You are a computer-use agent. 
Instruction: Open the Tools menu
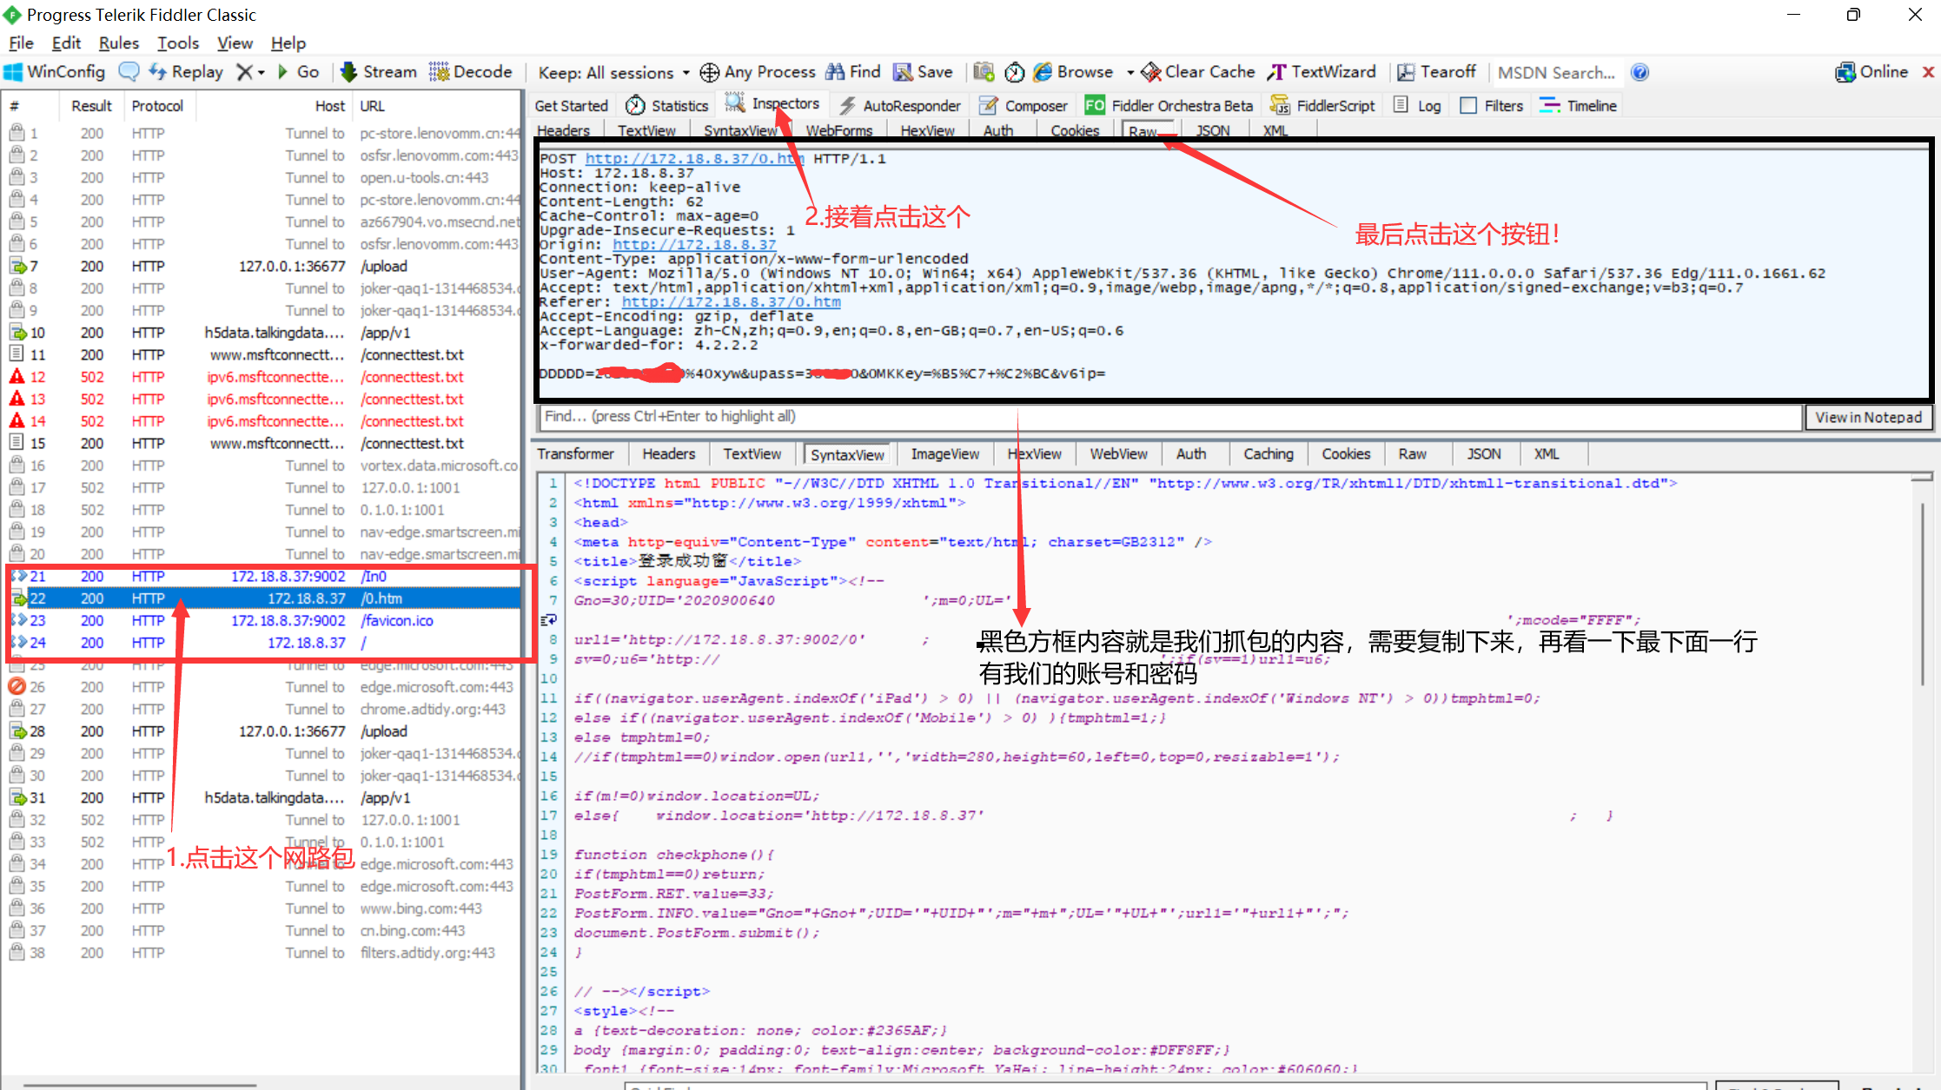click(x=178, y=43)
